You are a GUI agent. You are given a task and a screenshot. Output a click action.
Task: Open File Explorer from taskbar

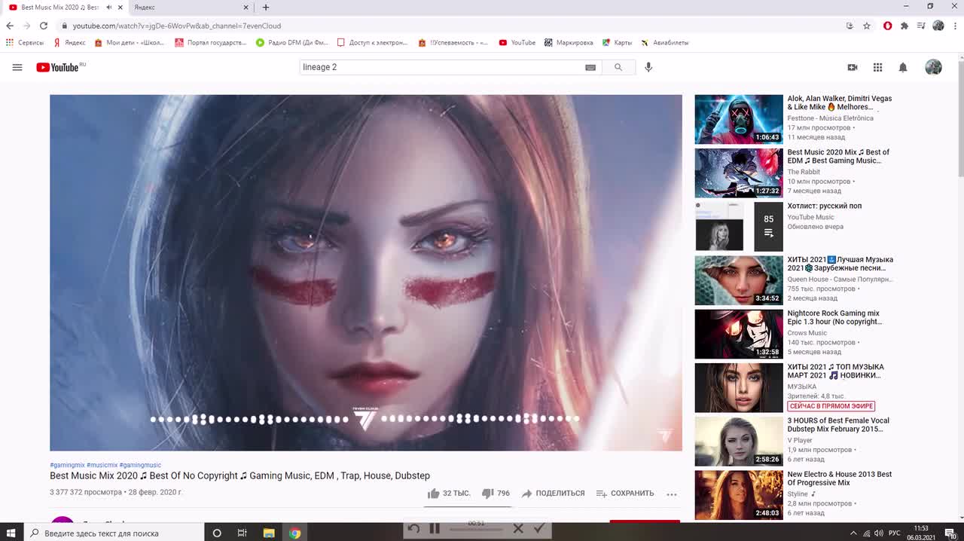pos(269,533)
